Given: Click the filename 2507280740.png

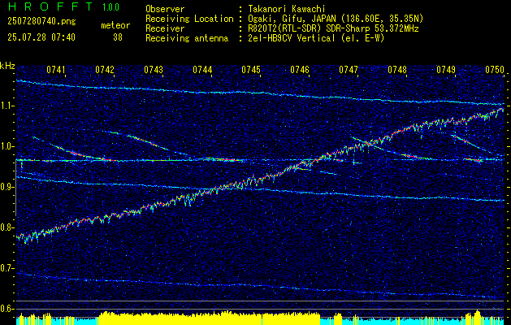Looking at the screenshot, I should (41, 22).
